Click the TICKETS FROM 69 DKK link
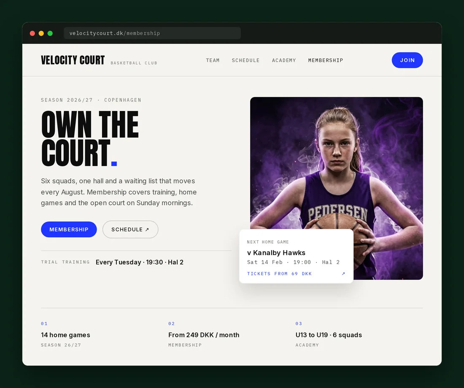 (x=279, y=274)
